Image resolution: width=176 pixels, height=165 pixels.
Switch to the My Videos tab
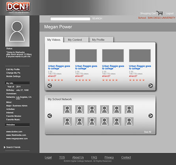[x=54, y=40]
